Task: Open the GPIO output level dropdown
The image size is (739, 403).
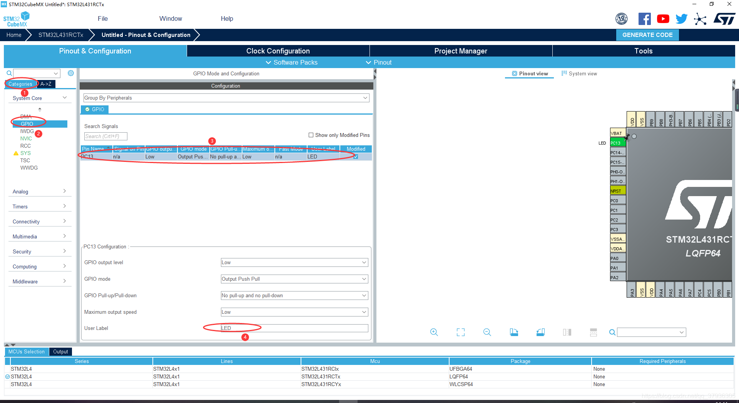Action: click(294, 263)
